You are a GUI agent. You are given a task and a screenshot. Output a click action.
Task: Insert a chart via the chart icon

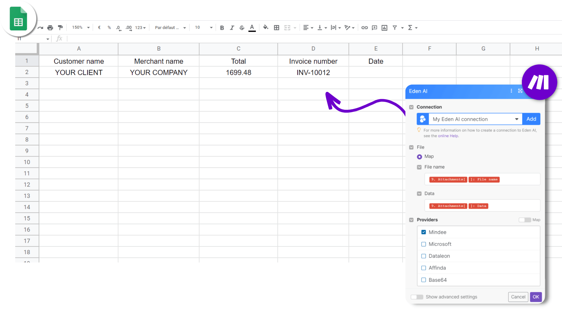[384, 28]
